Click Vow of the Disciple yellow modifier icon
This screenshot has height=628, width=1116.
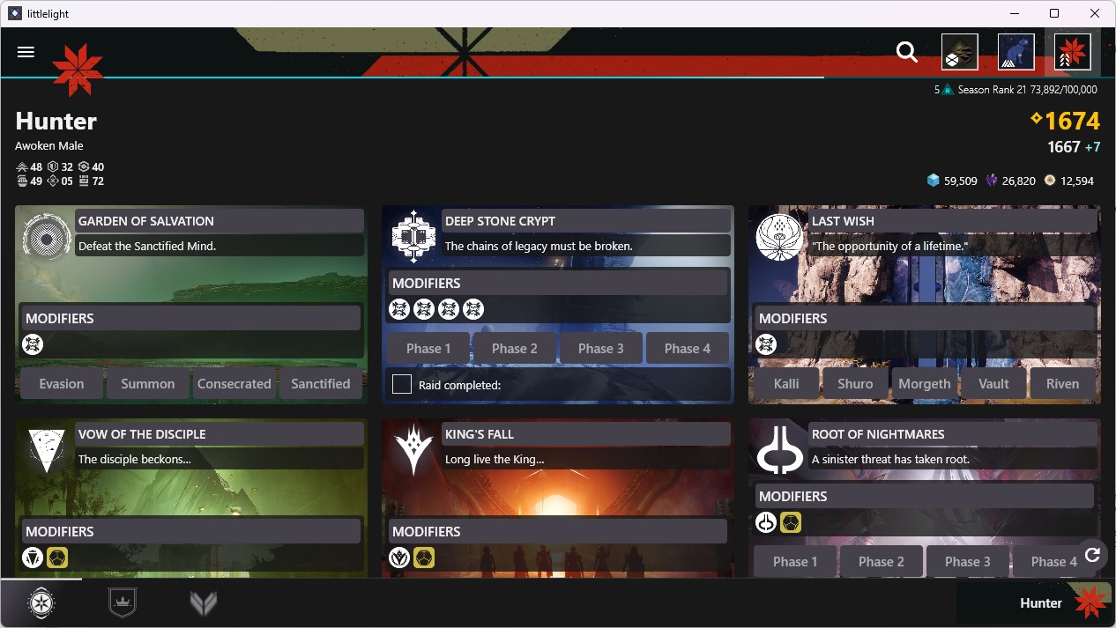57,558
